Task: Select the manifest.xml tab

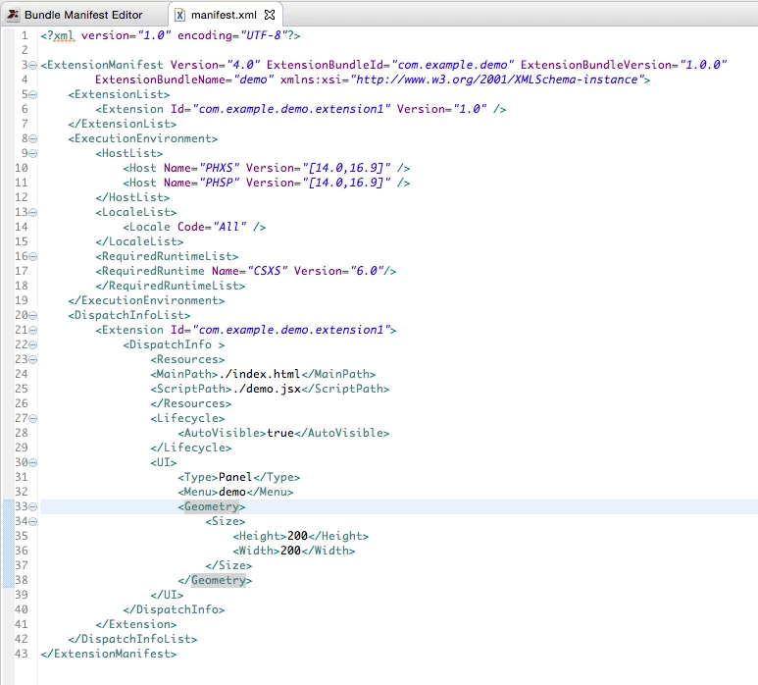Action: [x=224, y=15]
